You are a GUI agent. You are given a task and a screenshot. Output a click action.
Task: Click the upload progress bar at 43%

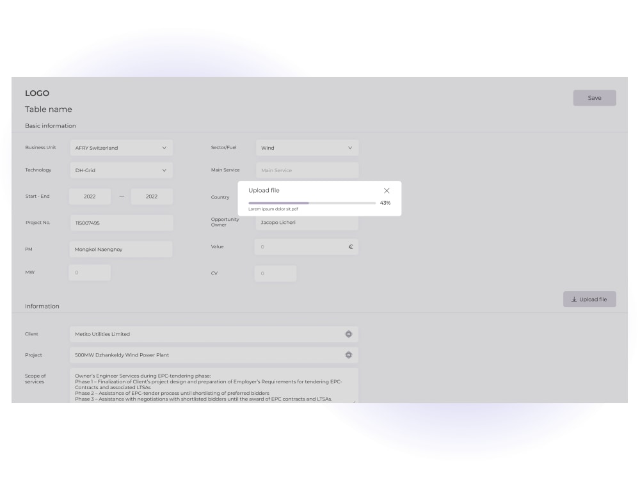(313, 203)
